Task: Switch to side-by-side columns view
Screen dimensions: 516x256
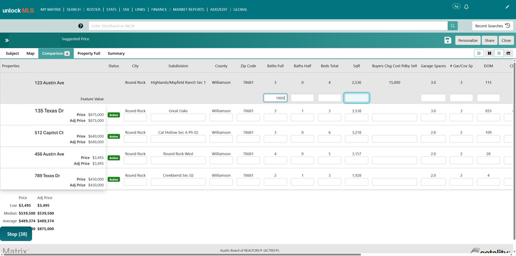Action: (x=489, y=53)
